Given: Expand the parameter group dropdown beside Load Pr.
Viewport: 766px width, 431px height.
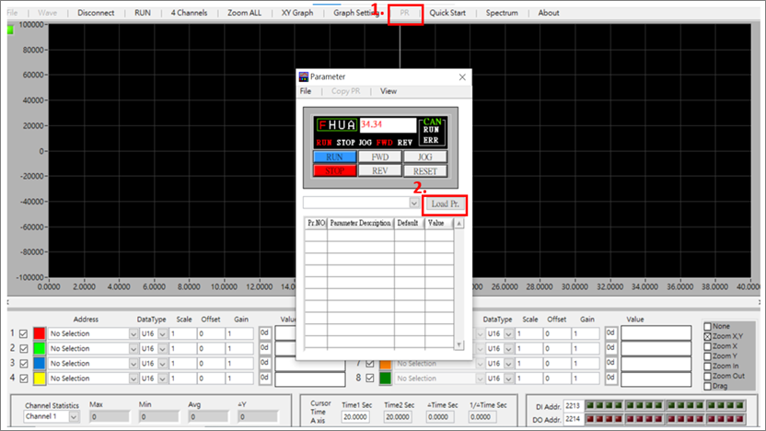Looking at the screenshot, I should (x=413, y=203).
